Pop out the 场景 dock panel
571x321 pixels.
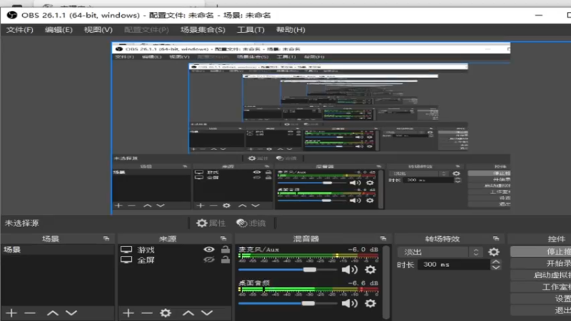(106, 239)
